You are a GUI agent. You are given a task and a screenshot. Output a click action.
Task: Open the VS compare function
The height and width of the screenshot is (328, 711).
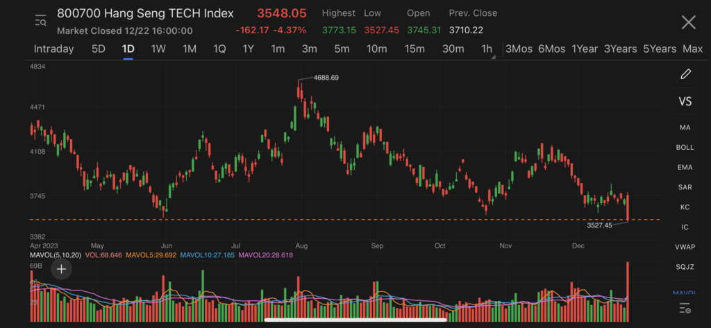pos(685,101)
